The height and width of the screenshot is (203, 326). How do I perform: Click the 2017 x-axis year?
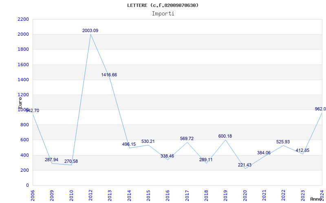pos(187,196)
